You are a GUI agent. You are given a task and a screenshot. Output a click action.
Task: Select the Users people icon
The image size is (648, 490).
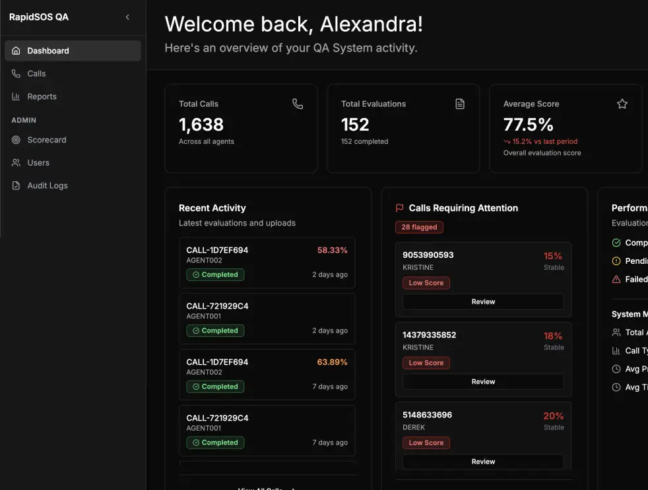click(15, 163)
